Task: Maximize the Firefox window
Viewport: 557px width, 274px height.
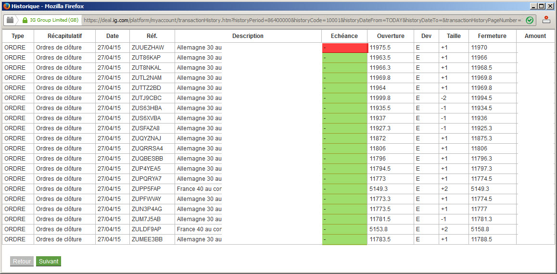Action: pyautogui.click(x=541, y=6)
